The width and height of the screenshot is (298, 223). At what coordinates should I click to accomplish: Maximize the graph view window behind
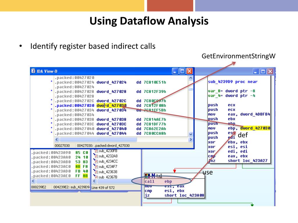pyautogui.click(x=263, y=72)
